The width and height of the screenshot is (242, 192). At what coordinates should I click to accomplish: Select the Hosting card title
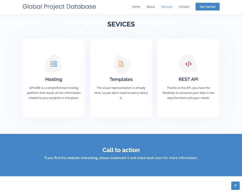point(54,79)
